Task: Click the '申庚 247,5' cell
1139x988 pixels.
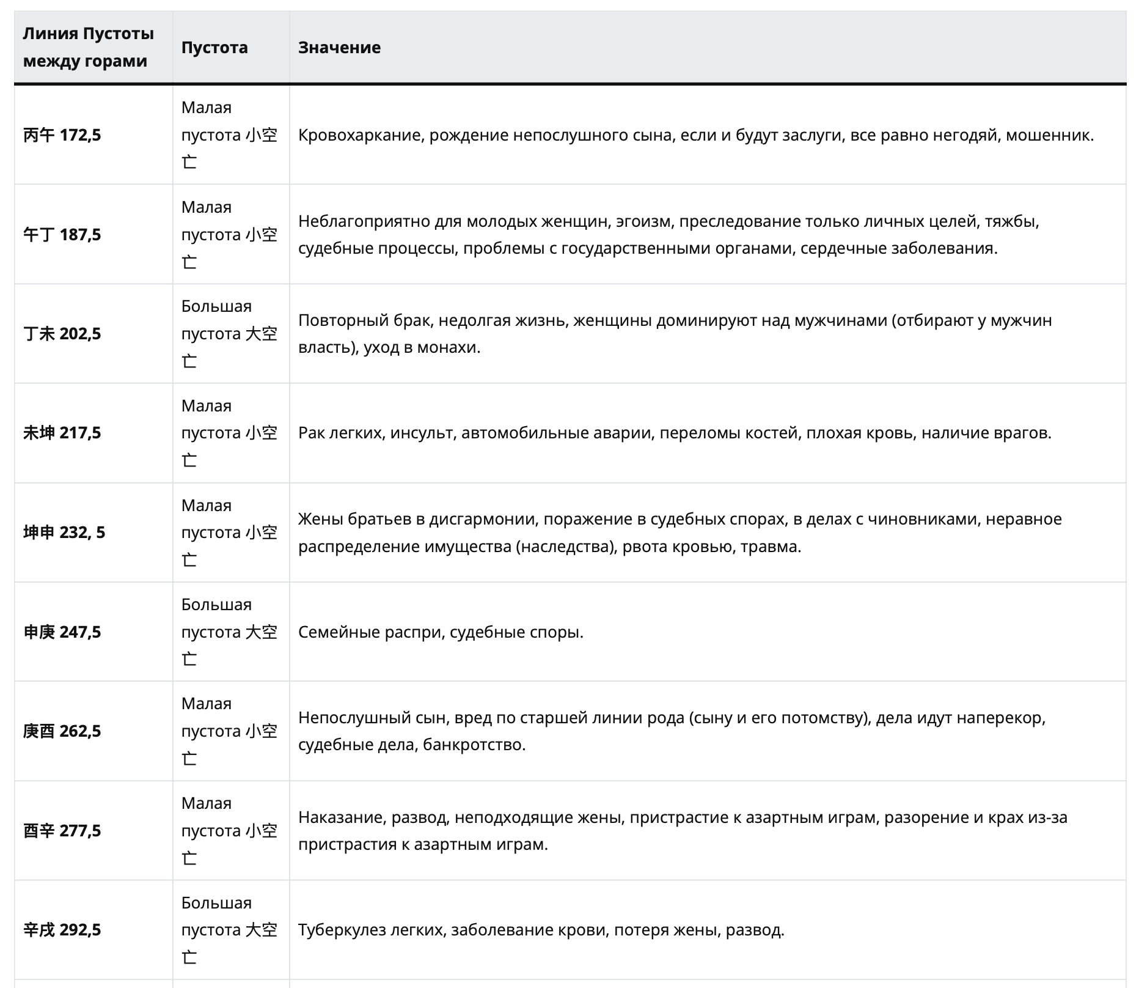Action: coord(62,632)
